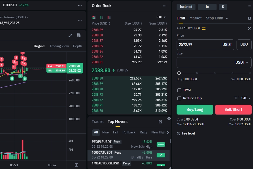Show buy and sell orders view icon
The image size is (253, 169).
(x=94, y=17)
